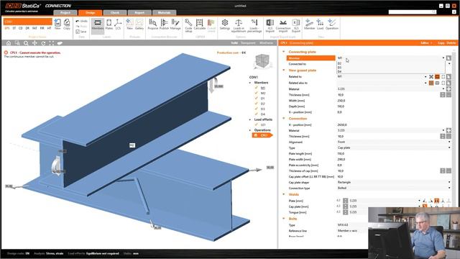Click the Copy project item icon
This screenshot has height=259, width=460.
click(67, 24)
